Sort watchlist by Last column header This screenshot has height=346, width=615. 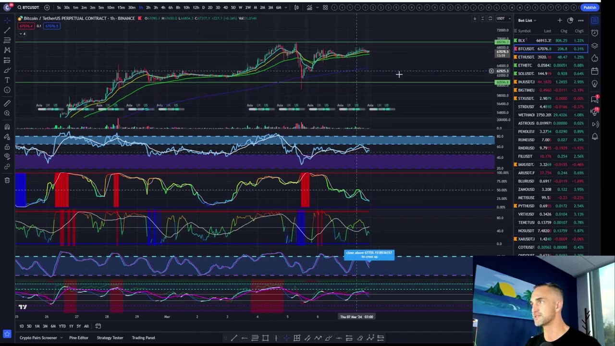[x=547, y=31]
